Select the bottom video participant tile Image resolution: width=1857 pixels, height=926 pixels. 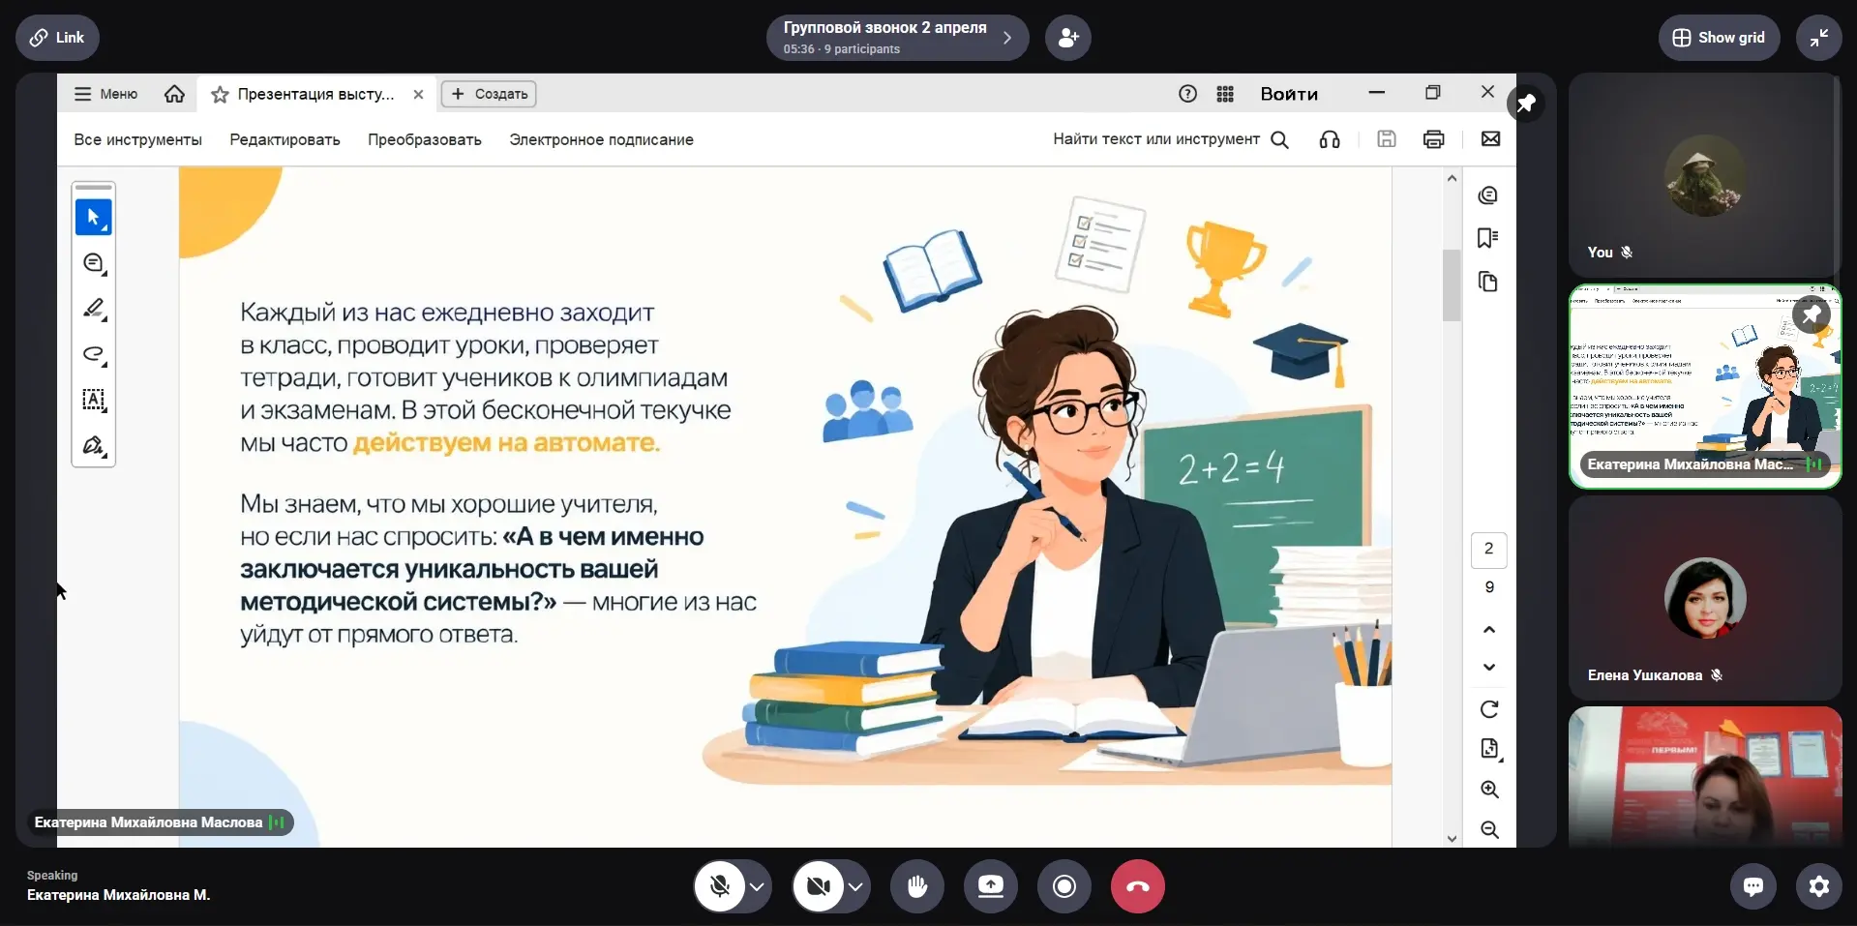click(1704, 777)
